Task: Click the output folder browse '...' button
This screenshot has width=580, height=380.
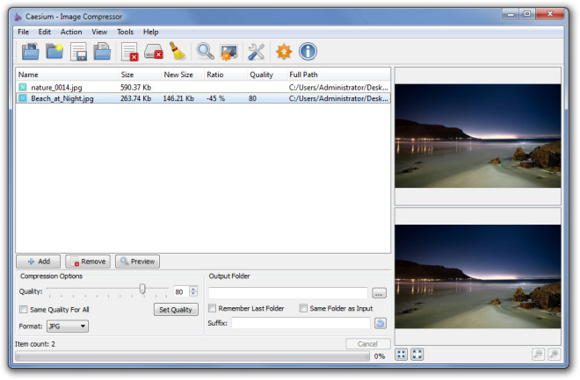Action: click(379, 292)
